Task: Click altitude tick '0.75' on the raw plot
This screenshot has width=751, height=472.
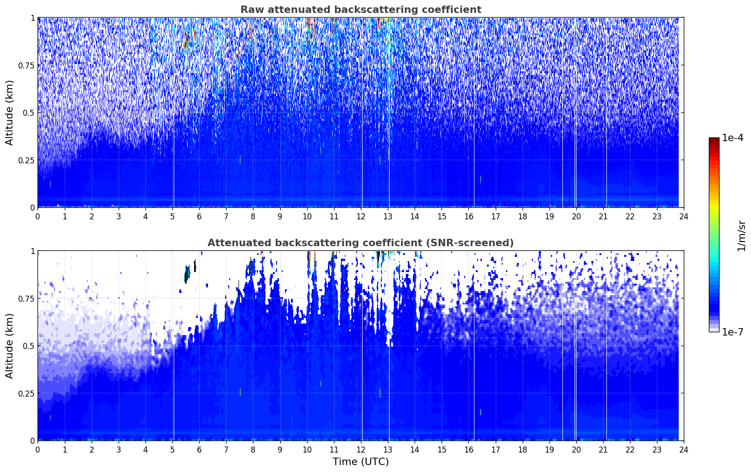Action: 26,65
